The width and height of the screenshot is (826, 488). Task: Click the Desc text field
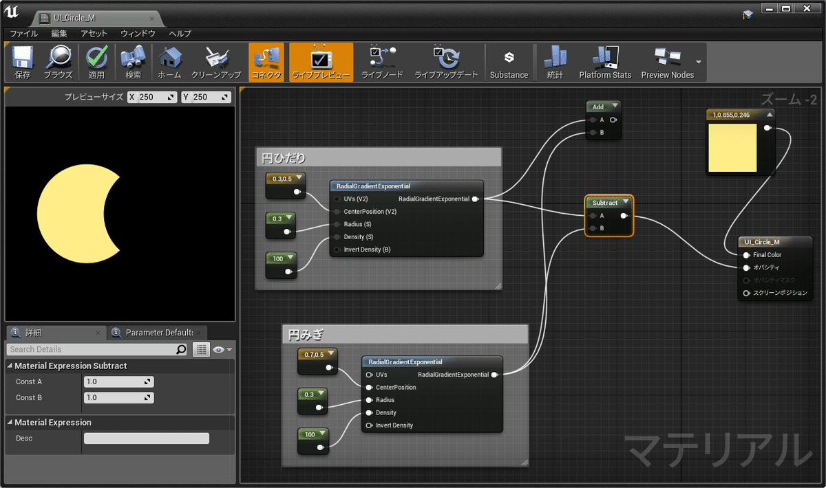[x=146, y=439]
